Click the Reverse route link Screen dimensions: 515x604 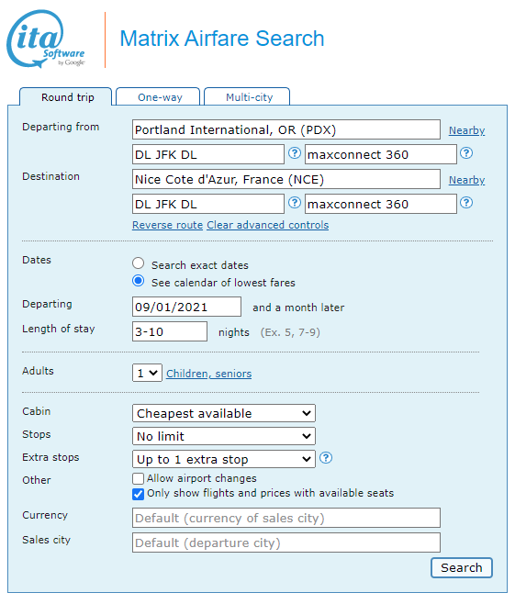tap(168, 225)
